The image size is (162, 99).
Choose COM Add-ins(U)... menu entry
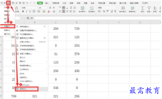pos(32,81)
